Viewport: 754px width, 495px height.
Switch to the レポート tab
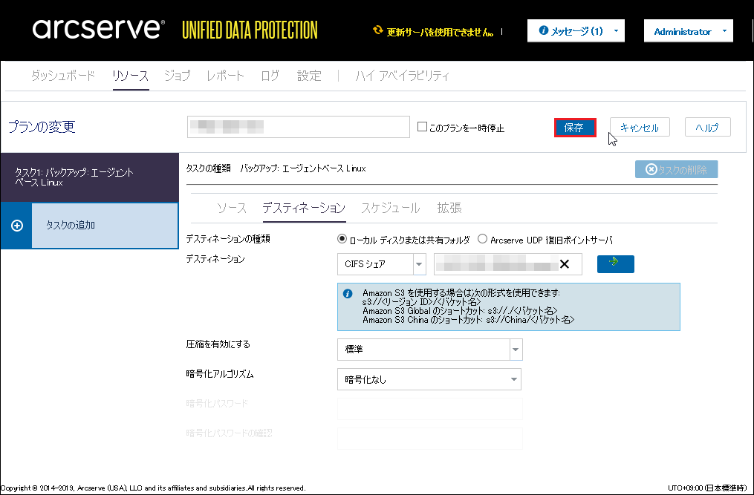coord(225,76)
